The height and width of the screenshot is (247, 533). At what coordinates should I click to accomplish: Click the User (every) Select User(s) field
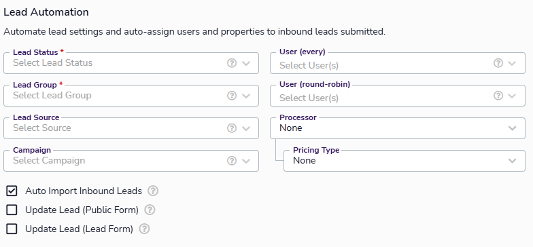coord(397,62)
